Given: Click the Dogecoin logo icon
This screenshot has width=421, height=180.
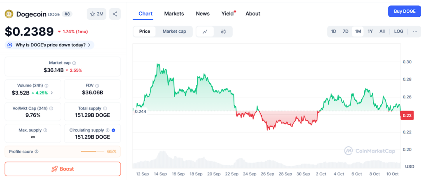Looking at the screenshot, I should pos(9,14).
